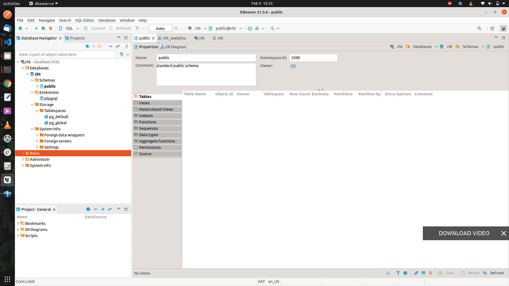Click the red Disconnect plug icon

50,28
